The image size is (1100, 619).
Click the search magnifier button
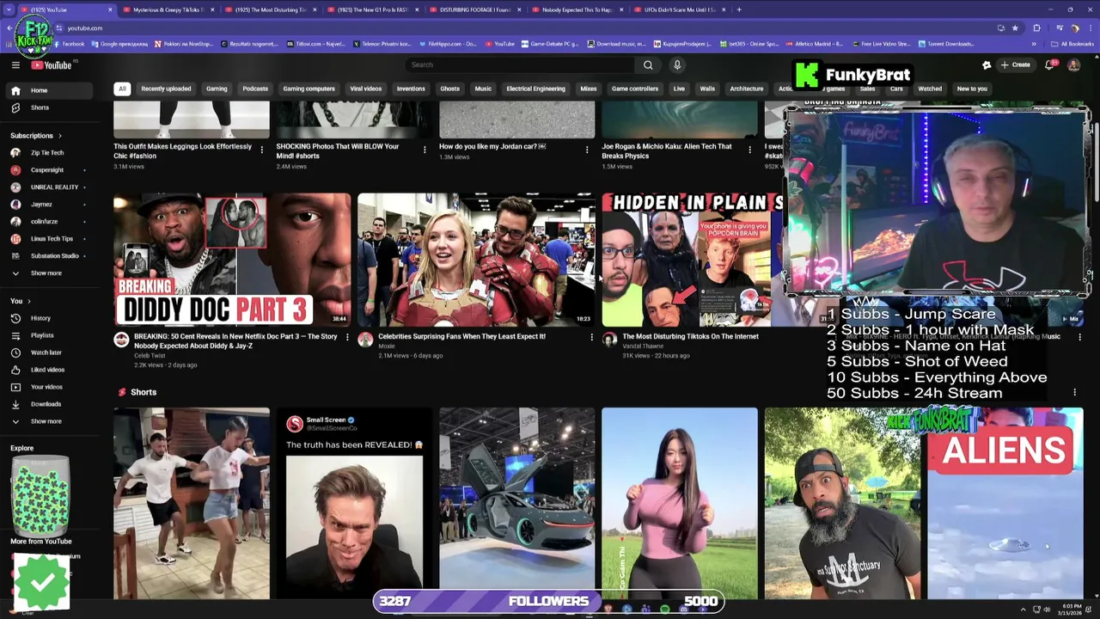click(x=648, y=65)
